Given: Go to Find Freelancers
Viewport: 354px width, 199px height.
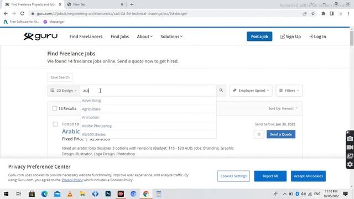Looking at the screenshot, I should [x=86, y=36].
